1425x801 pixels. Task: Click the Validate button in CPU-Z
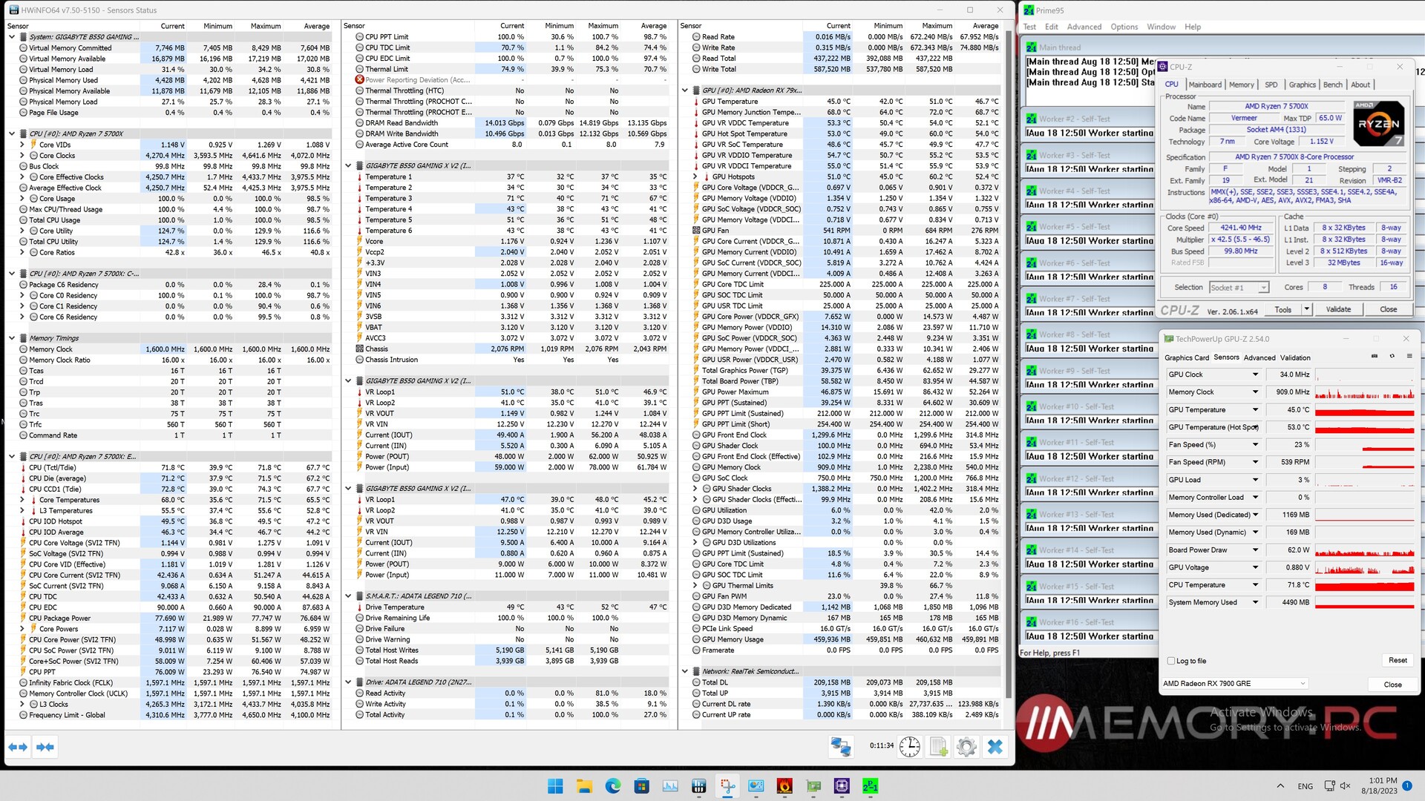(x=1338, y=309)
